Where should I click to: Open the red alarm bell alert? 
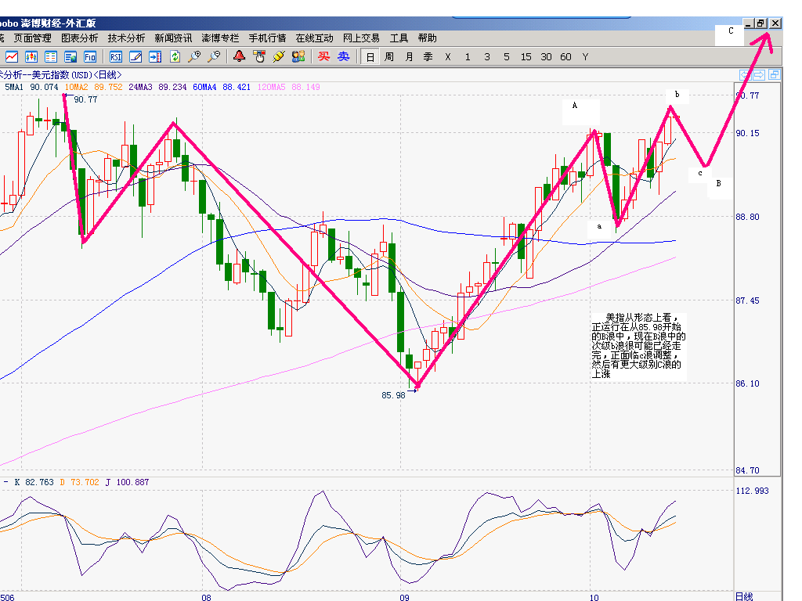pos(239,56)
